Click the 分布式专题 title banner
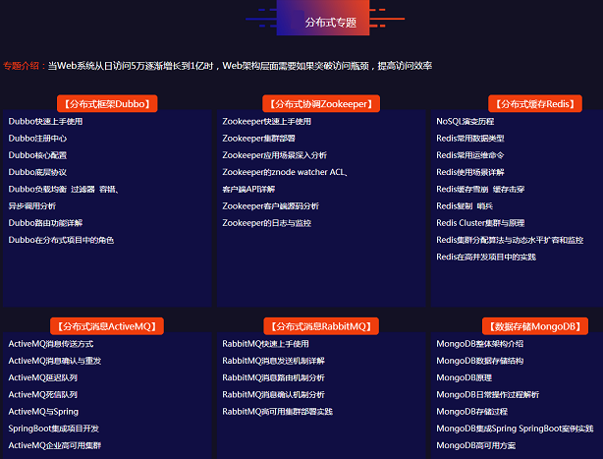This screenshot has height=459, width=603. tap(330, 21)
